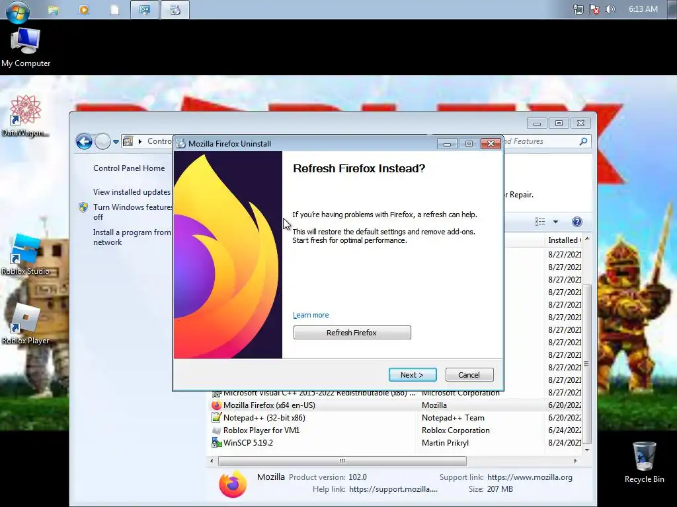This screenshot has width=677, height=507.
Task: Select Roblox Player for VM1 row
Action: click(x=395, y=430)
